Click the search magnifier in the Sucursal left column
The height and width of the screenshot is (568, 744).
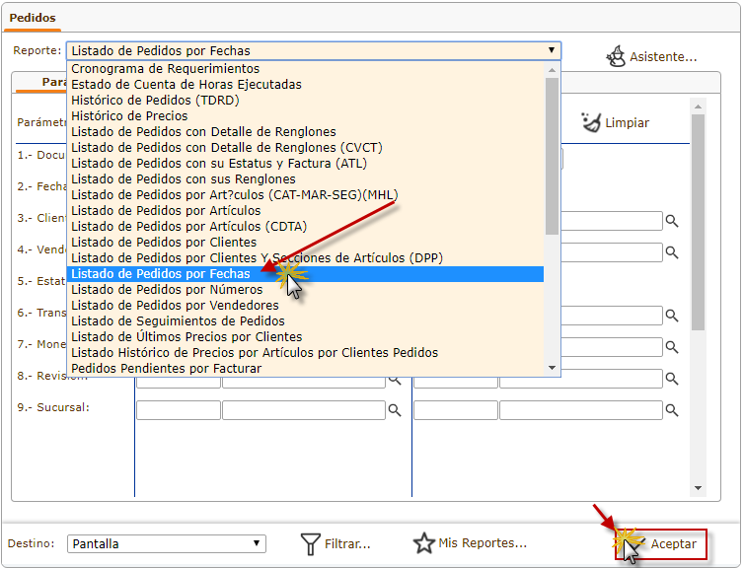pyautogui.click(x=395, y=410)
